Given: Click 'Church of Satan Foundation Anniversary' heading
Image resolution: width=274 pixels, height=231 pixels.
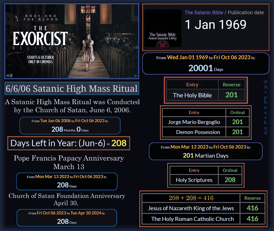Looking at the screenshot, I should [67, 196].
